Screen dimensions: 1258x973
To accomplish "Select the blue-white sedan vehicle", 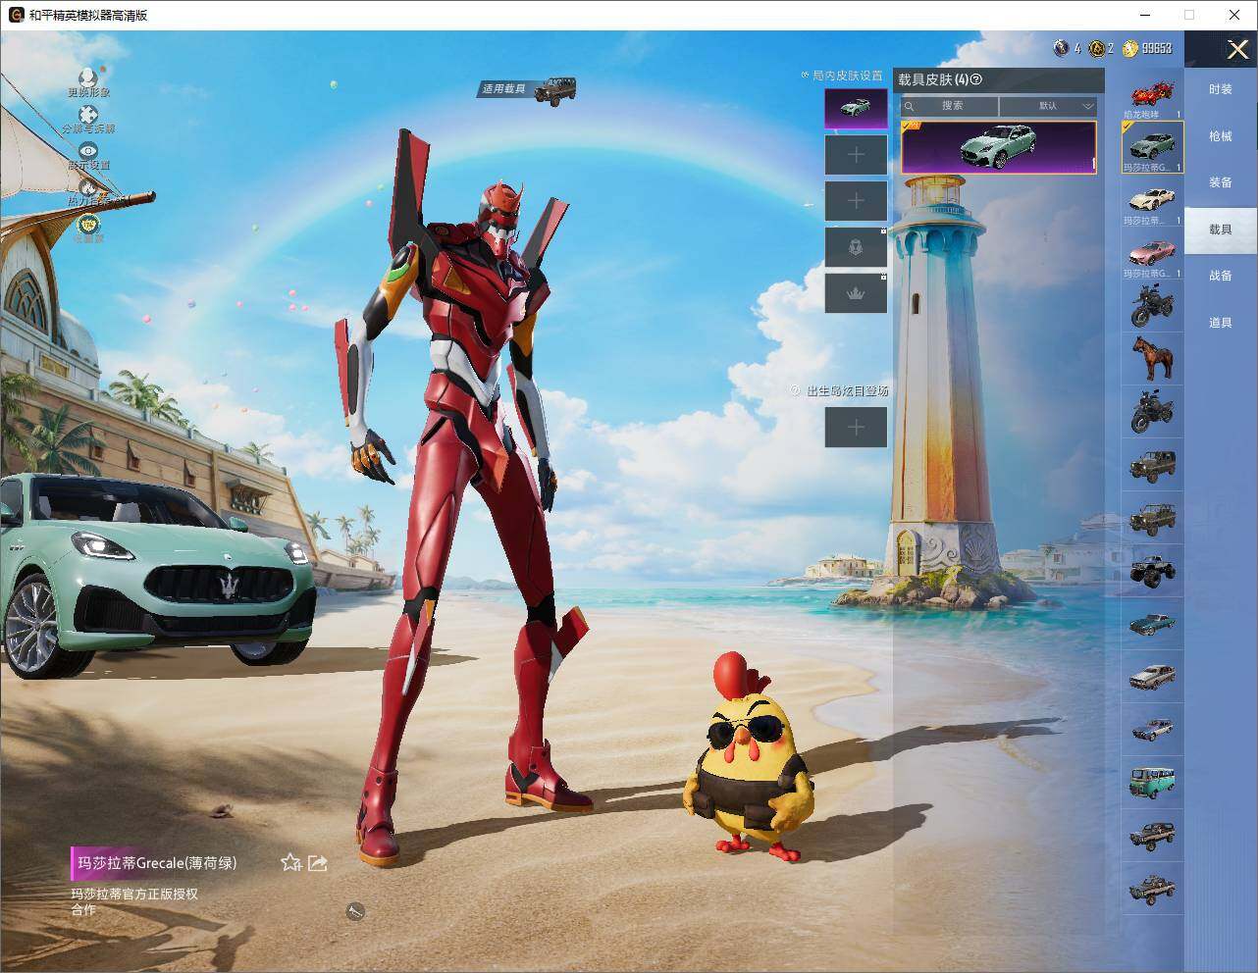I will click(1153, 729).
